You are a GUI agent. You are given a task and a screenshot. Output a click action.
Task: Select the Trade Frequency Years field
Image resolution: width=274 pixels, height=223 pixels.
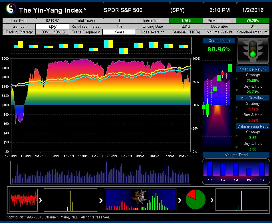(x=119, y=32)
